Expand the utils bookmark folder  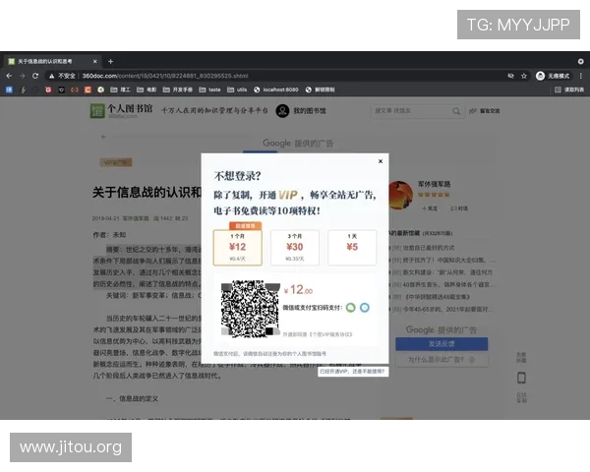click(x=237, y=89)
